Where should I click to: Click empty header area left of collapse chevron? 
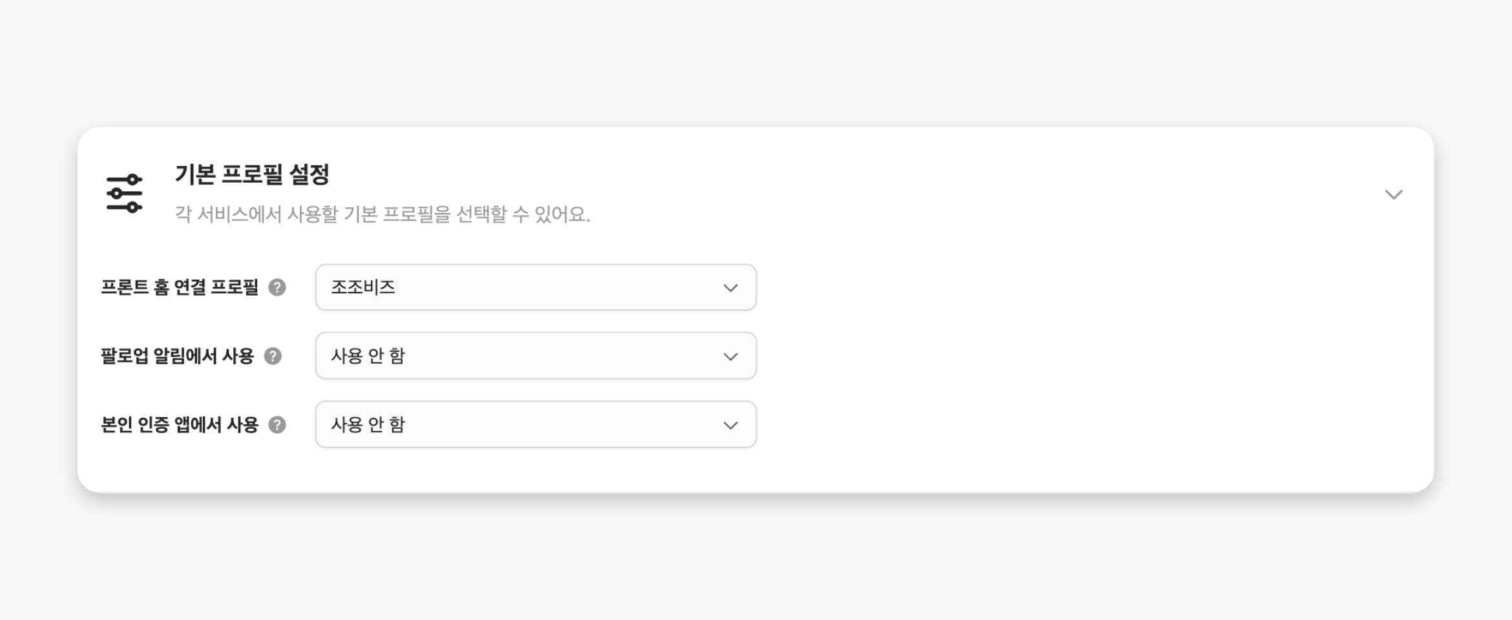[969, 194]
